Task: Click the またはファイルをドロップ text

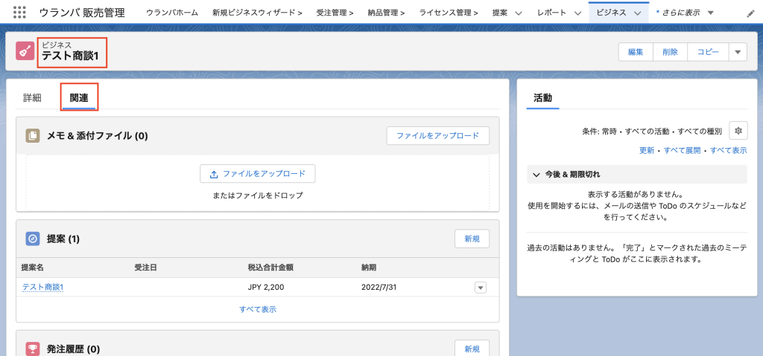Action: 258,195
